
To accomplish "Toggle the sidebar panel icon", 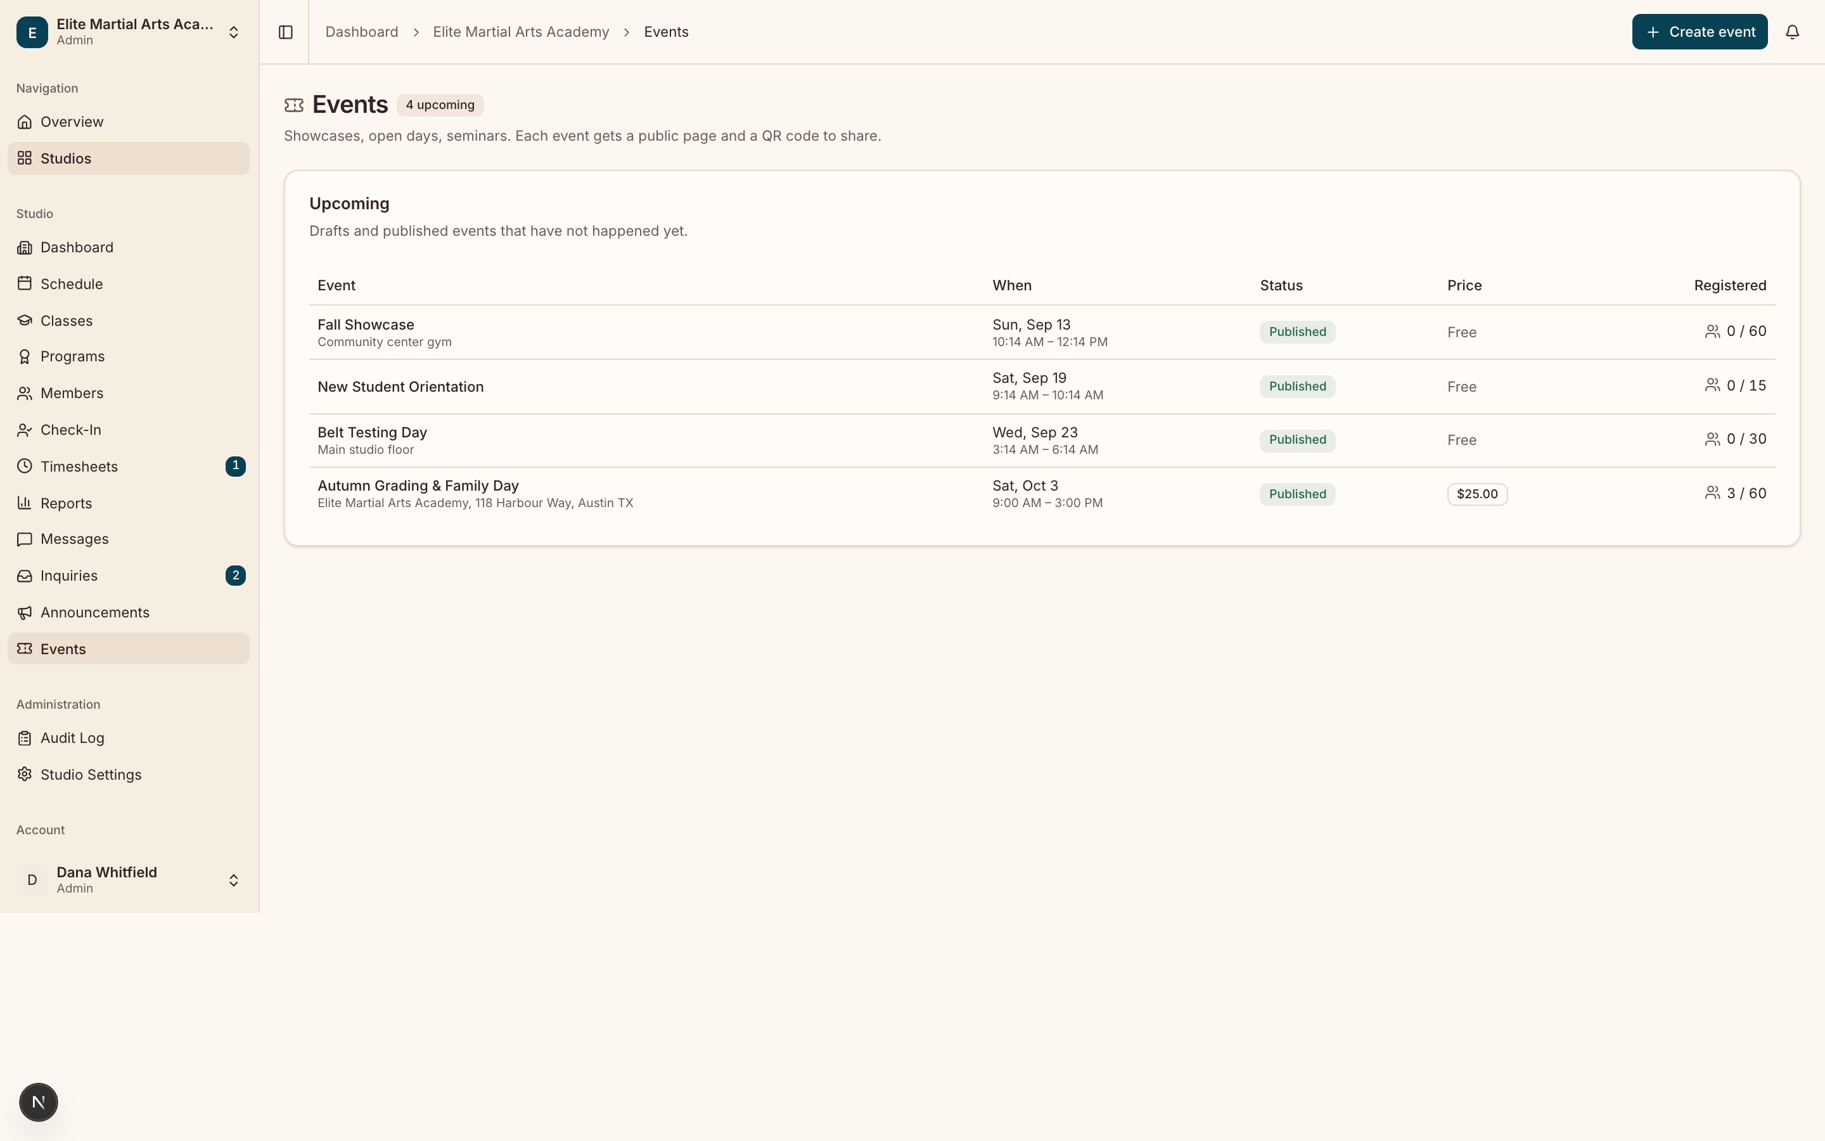I will tap(285, 32).
